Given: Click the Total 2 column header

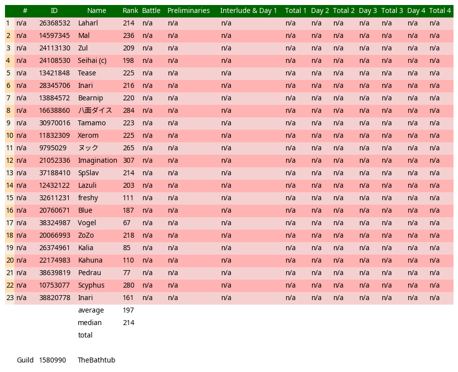Looking at the screenshot, I should point(343,11).
